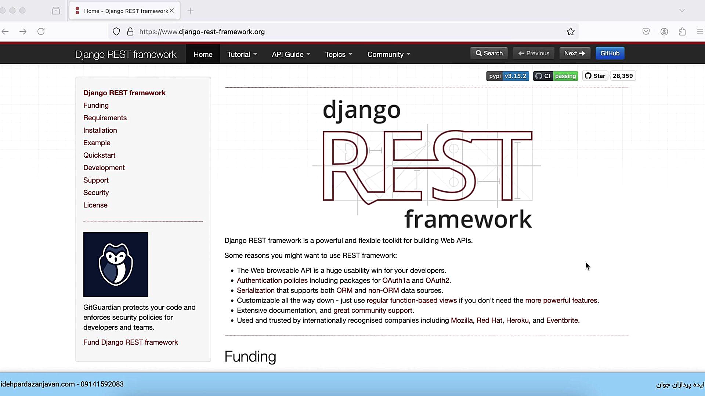Click the site security padlock icon
This screenshot has width=705, height=396.
point(130,32)
